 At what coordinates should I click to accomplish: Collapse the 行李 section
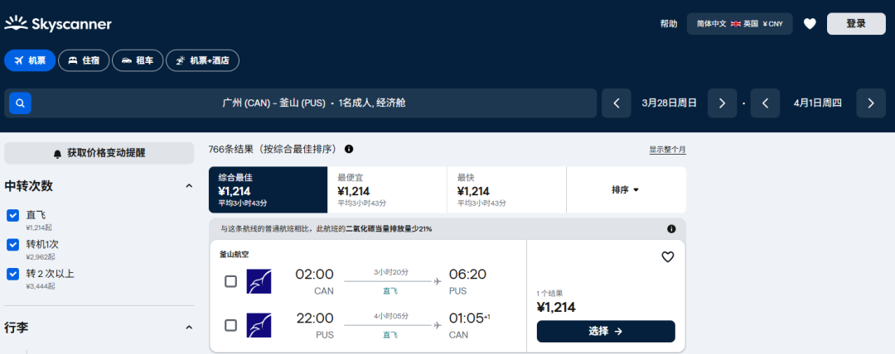189,328
